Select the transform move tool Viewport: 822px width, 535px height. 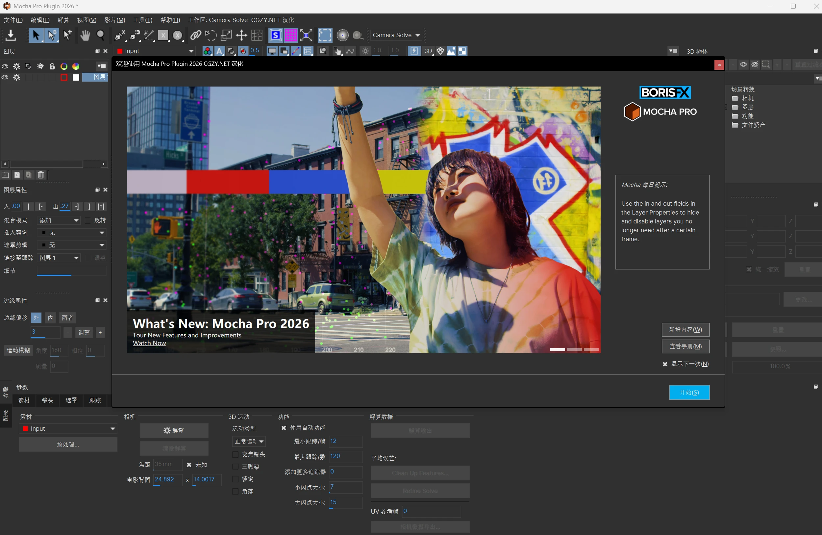tap(242, 35)
